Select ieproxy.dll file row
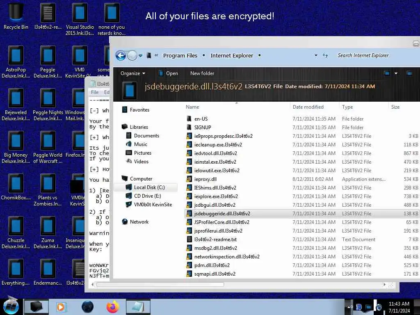Viewport: 420px width, 315px height. point(302,179)
